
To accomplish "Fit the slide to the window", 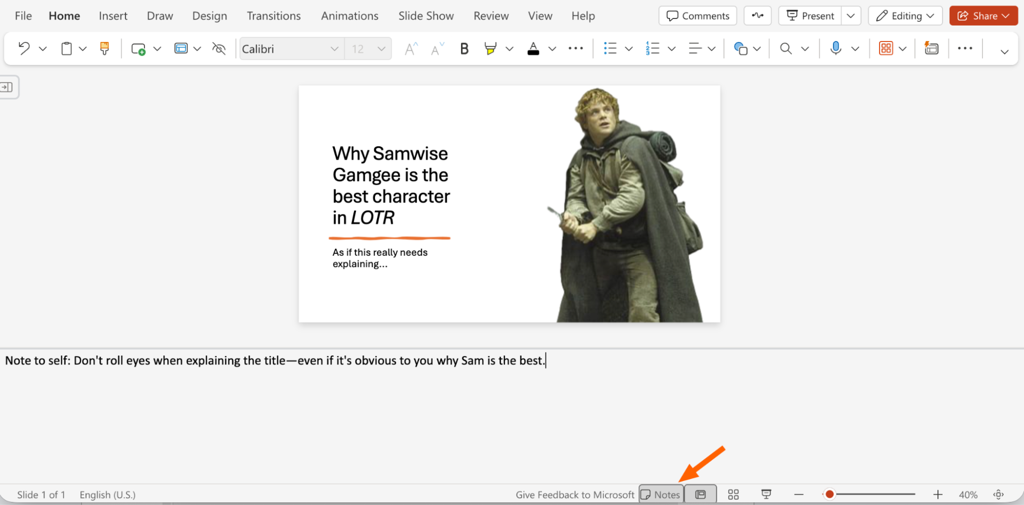I will click(998, 494).
